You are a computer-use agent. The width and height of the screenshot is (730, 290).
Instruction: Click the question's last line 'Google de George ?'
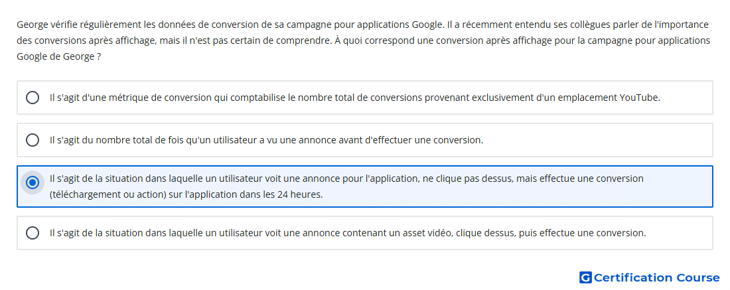click(58, 57)
